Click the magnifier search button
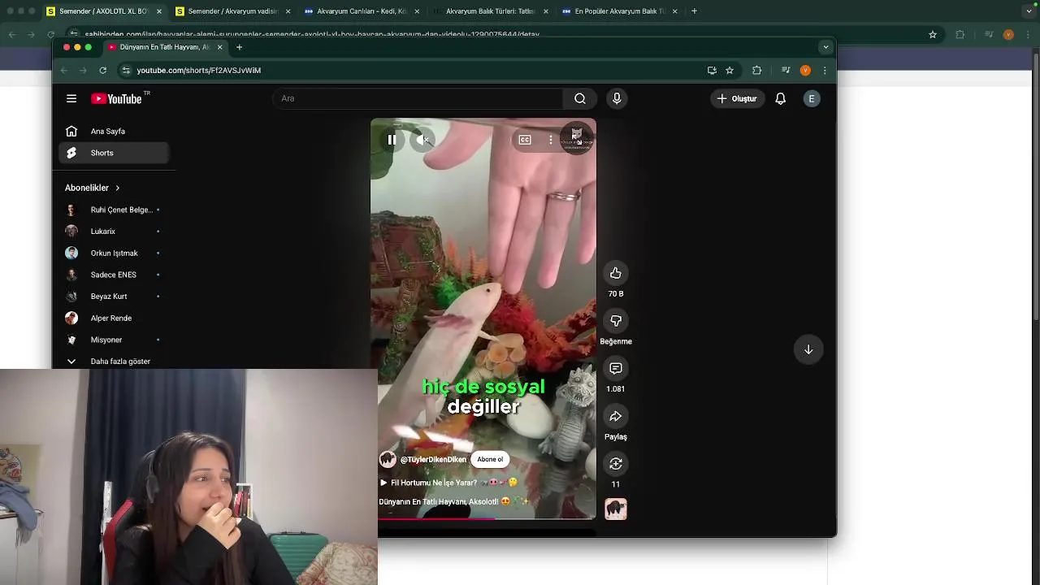 coord(580,98)
